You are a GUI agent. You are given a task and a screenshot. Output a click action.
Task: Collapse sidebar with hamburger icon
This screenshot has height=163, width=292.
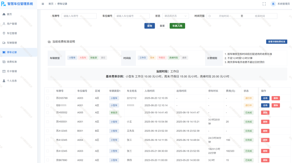[x=43, y=4]
